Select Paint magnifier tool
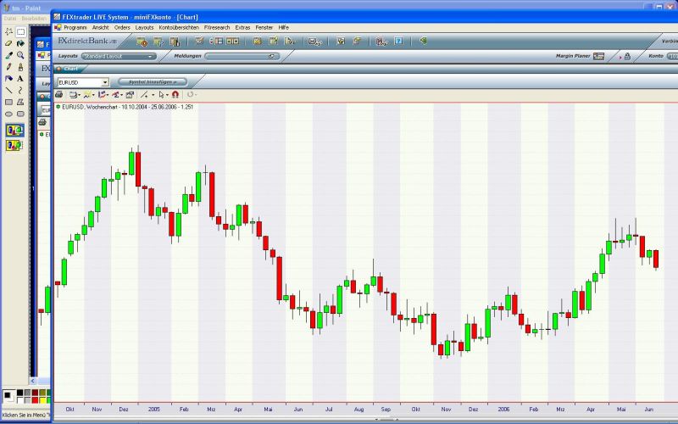 tap(20, 55)
